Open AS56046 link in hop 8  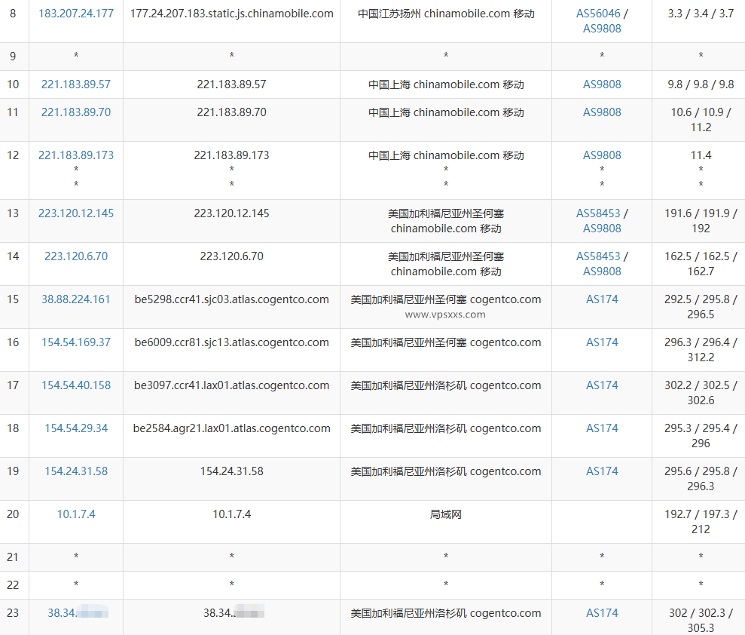598,14
